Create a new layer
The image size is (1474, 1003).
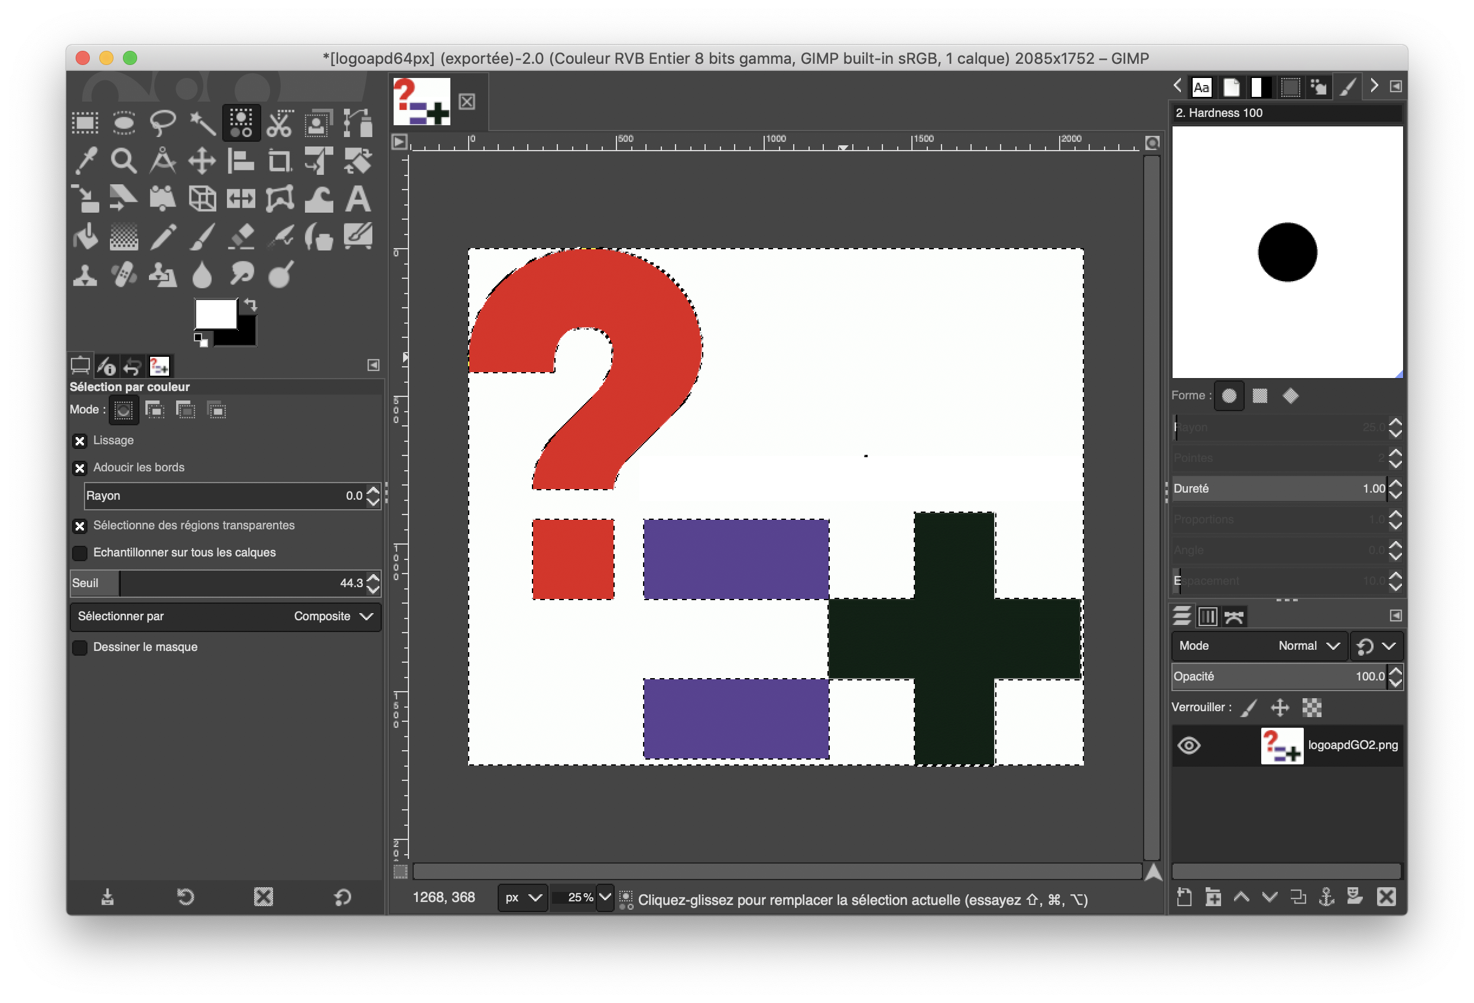click(1184, 897)
